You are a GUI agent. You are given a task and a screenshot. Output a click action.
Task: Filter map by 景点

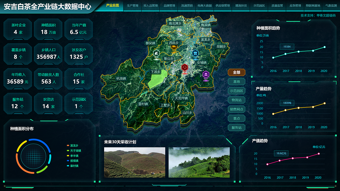(236, 118)
